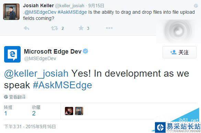Click the @keller_josiah mention in the reply
This screenshot has height=133, width=201.
coord(36,74)
